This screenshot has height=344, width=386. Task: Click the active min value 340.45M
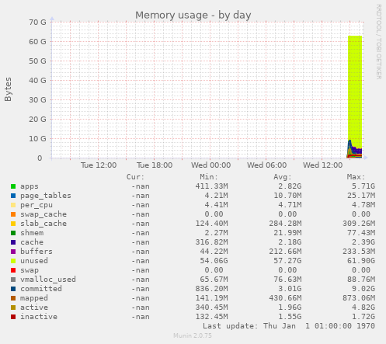211,308
